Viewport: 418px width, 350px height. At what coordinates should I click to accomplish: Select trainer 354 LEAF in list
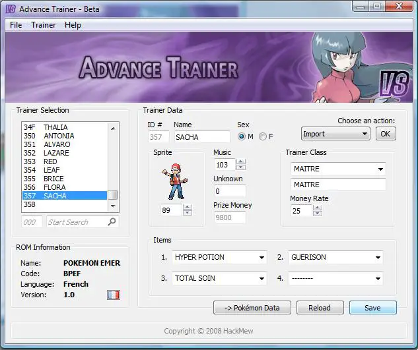[65, 170]
